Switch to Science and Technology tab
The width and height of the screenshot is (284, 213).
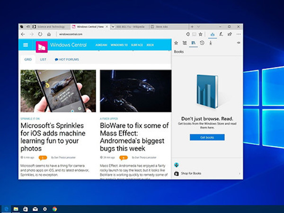[51, 27]
